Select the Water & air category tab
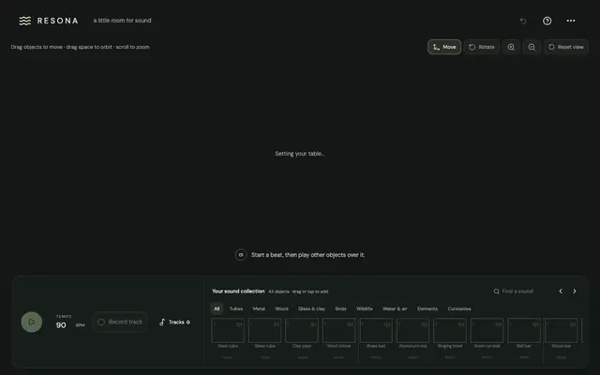The width and height of the screenshot is (600, 375). coord(395,308)
